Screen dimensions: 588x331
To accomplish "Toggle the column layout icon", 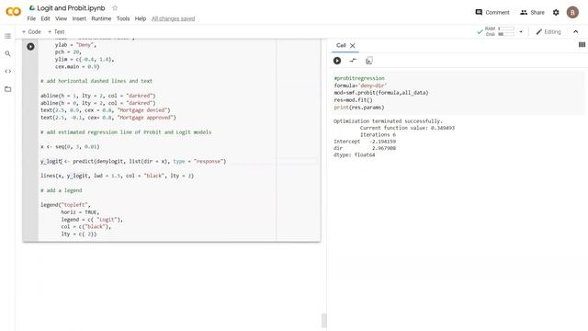I will [582, 45].
